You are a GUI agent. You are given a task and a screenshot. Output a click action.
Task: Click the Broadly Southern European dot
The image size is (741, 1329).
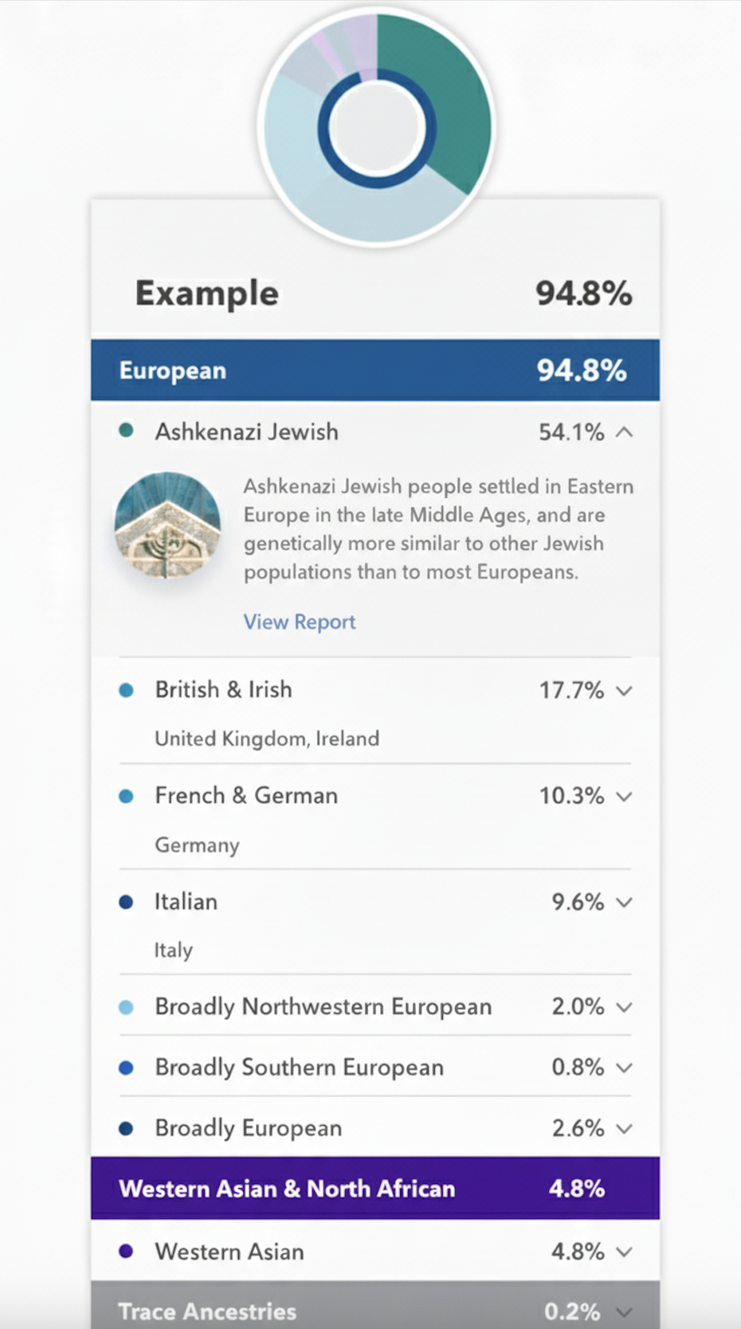[126, 1068]
